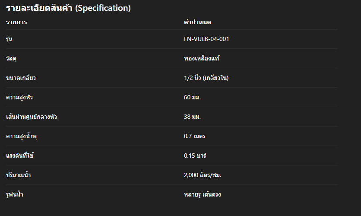
Task: Select the เส้นผ่านศูนย์กลางหัว row label
Action: (32, 117)
